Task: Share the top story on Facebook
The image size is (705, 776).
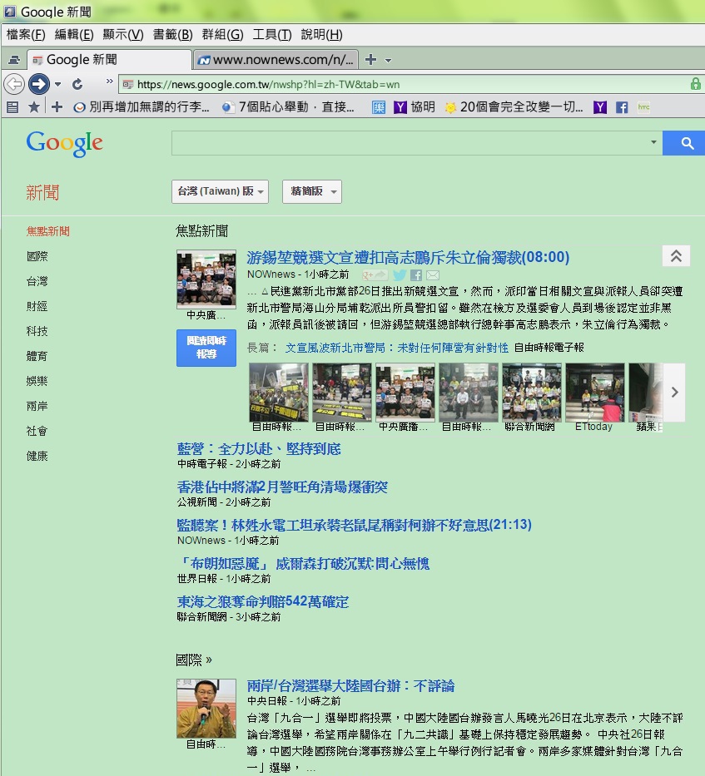Action: pyautogui.click(x=416, y=275)
